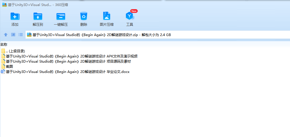Viewport: 290px width, 137px height.
Task: Open the 图片压缩 image compression tool
Action: point(107,16)
